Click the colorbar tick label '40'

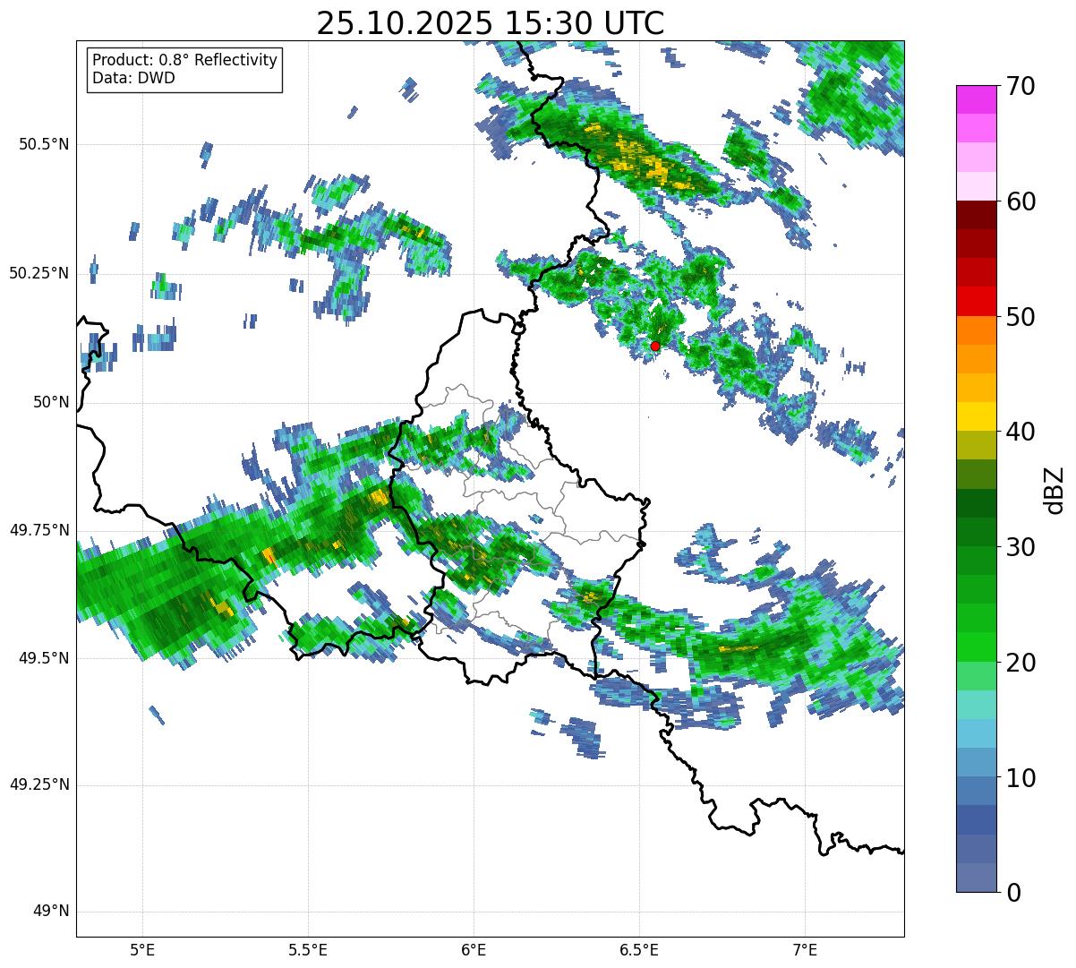[1020, 432]
